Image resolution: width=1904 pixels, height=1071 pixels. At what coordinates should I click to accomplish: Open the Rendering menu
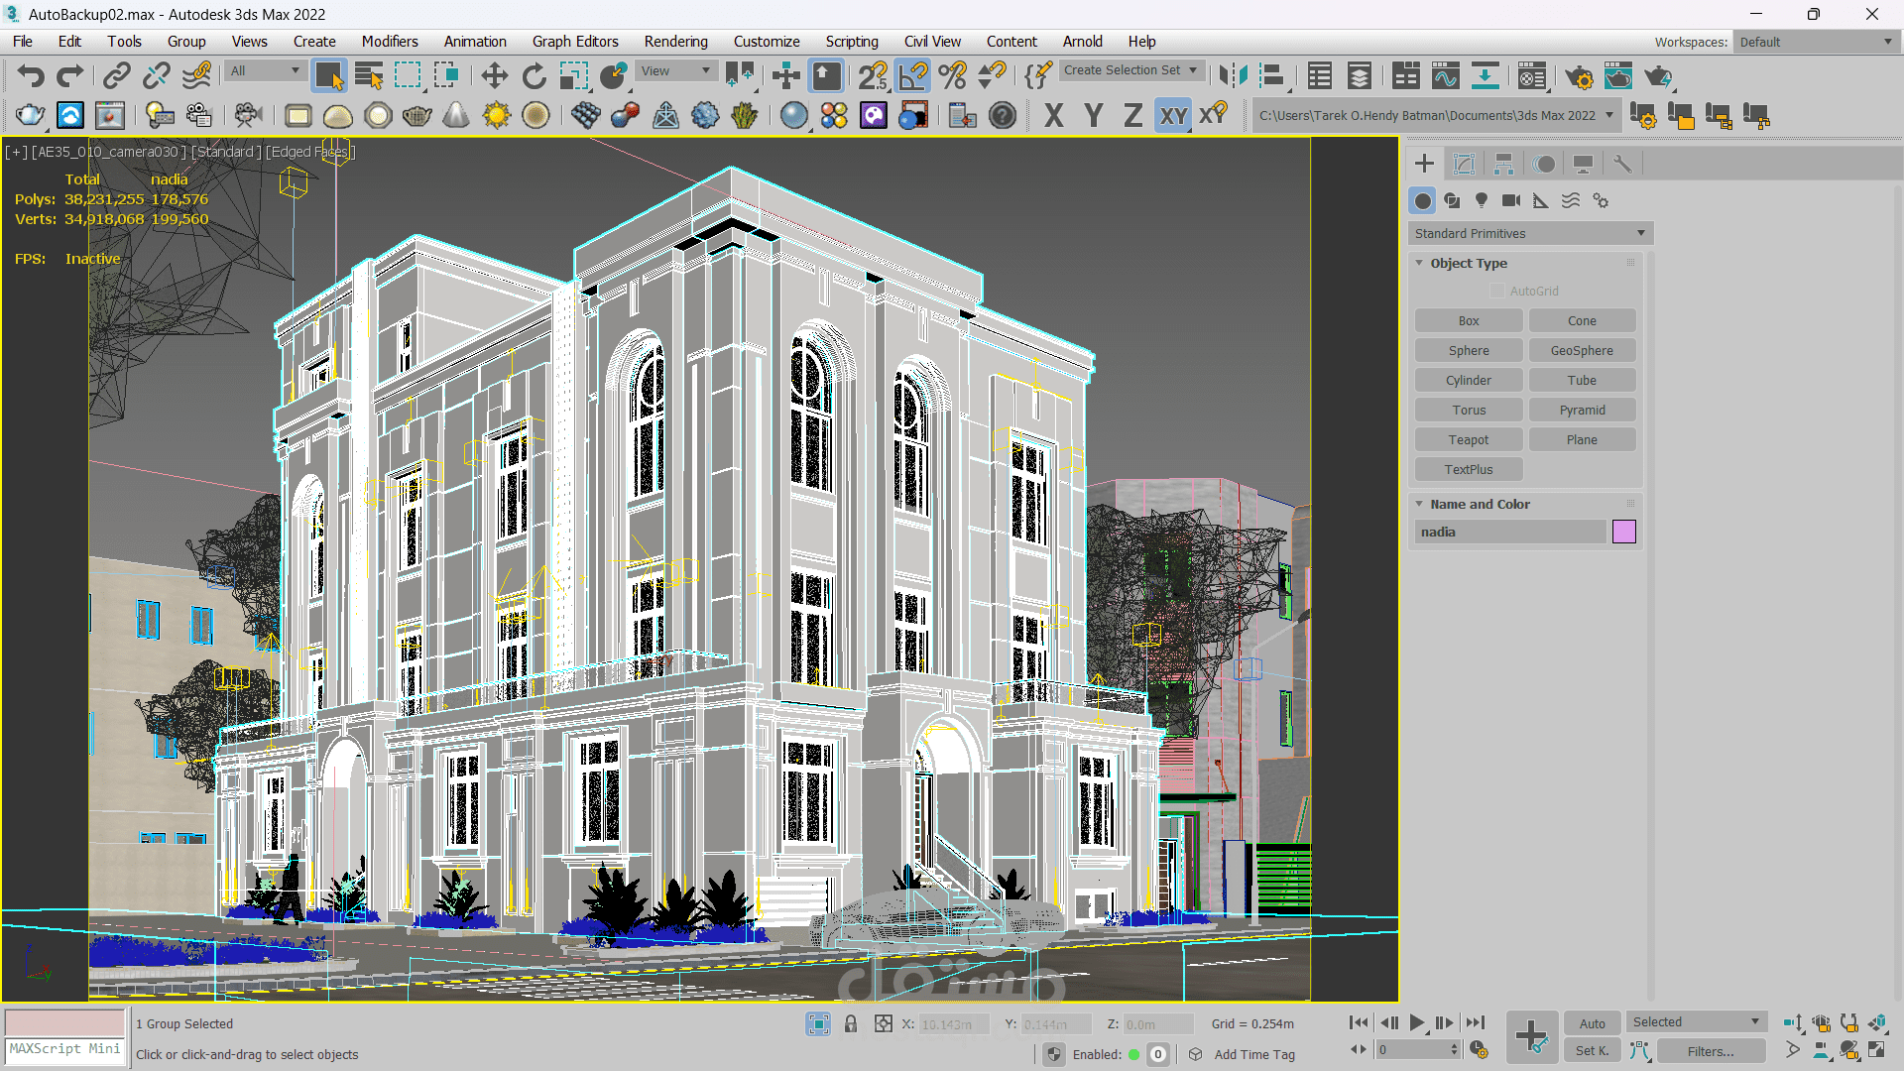click(675, 41)
